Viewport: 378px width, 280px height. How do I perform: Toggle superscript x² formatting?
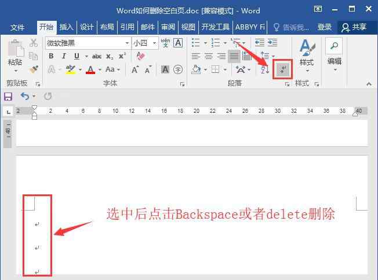tap(122, 56)
